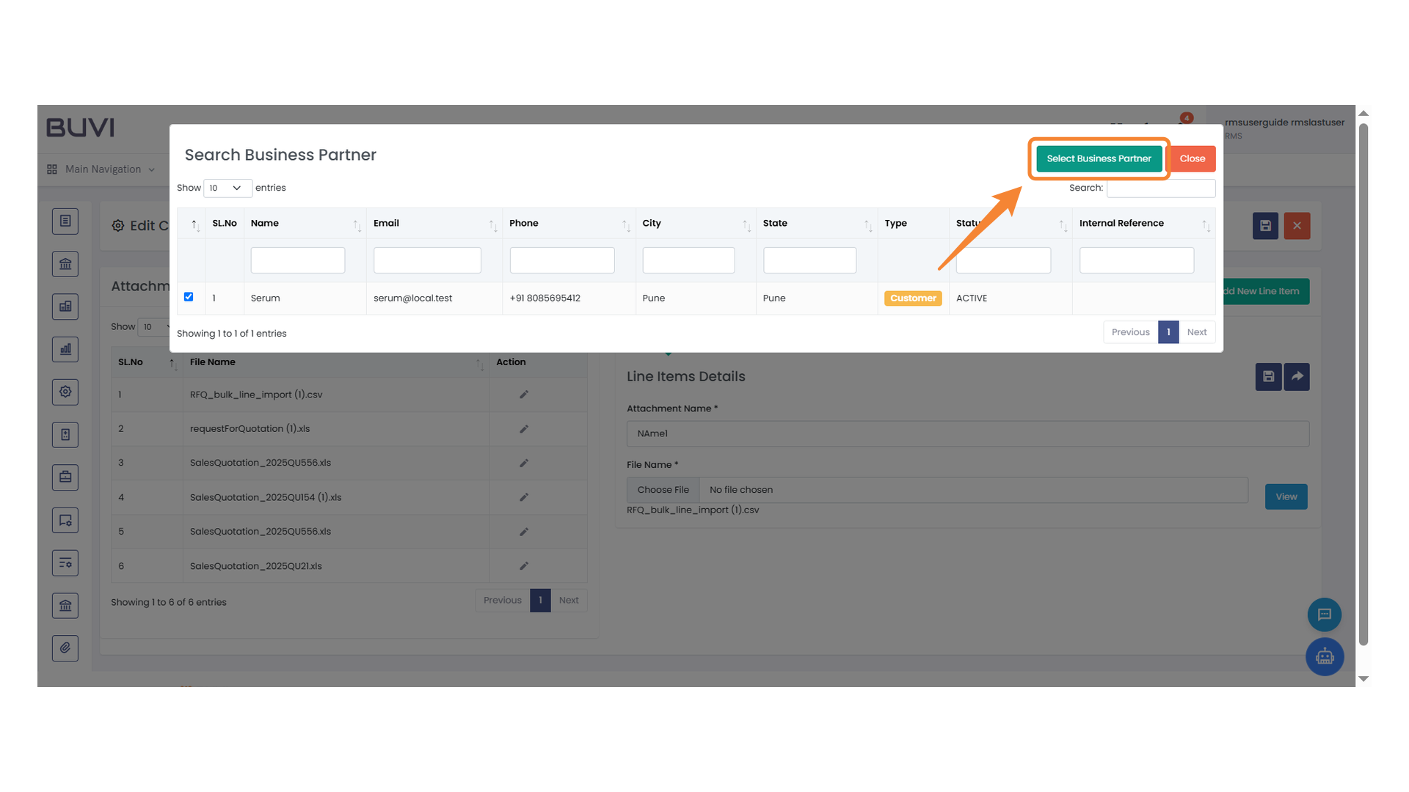The height and width of the screenshot is (792, 1409).
Task: Expand the Main Navigation chevron
Action: tap(152, 169)
